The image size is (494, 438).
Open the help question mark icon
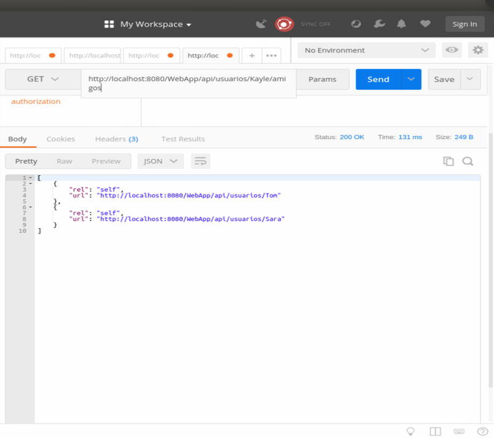coord(482,431)
